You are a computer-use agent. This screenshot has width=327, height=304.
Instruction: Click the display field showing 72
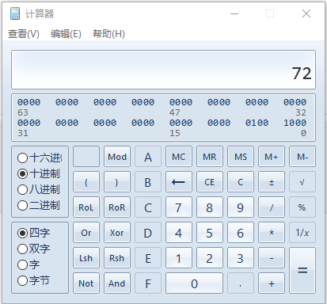coord(163,70)
